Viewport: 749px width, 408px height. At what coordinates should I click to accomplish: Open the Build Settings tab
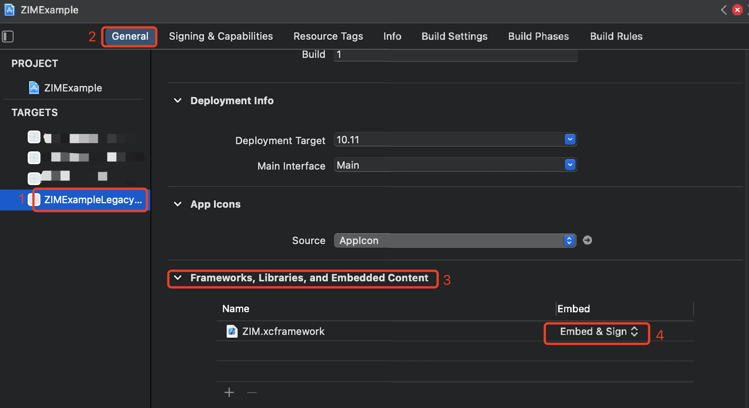tap(455, 36)
